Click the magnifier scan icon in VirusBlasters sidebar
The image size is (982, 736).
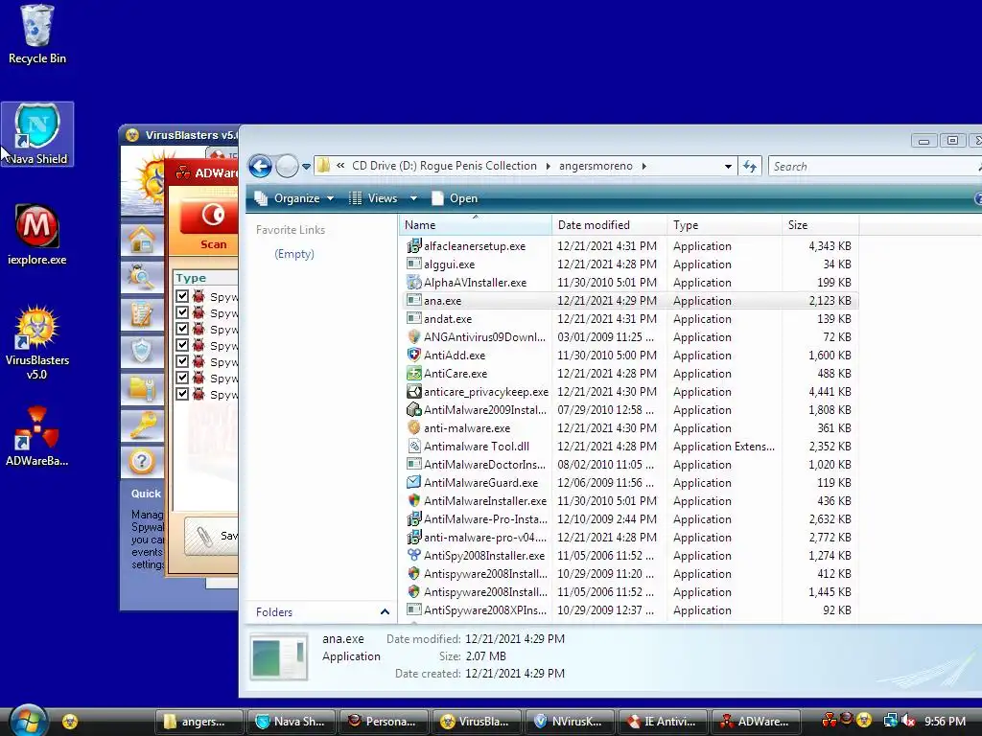142,276
